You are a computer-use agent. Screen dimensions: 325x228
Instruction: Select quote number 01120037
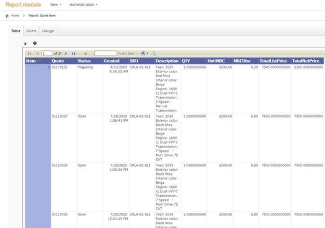point(60,116)
